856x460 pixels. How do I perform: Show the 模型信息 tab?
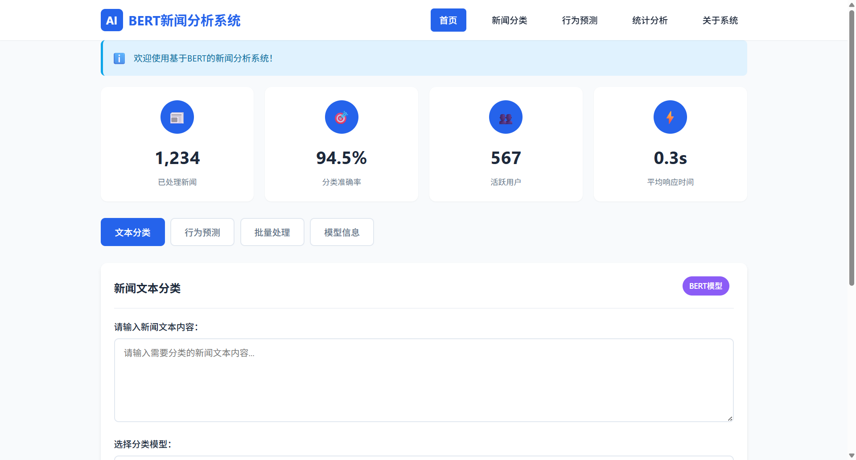pyautogui.click(x=342, y=232)
